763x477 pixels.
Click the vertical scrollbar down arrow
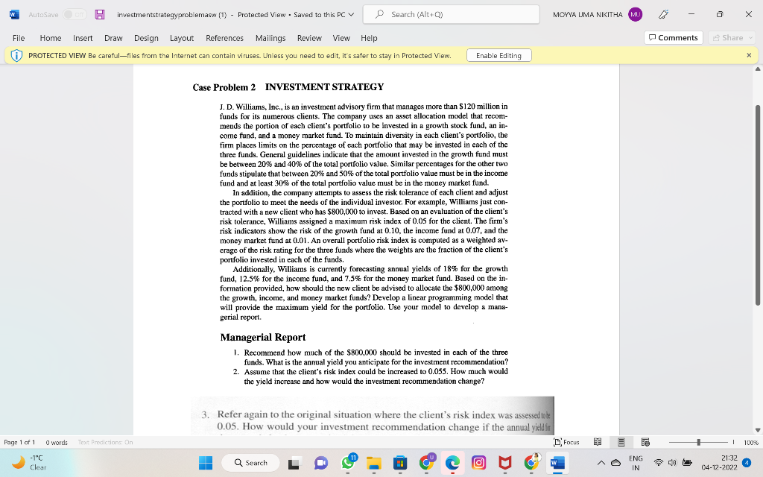pyautogui.click(x=758, y=430)
